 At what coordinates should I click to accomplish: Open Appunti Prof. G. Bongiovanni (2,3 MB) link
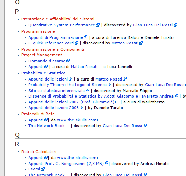click(66, 164)
